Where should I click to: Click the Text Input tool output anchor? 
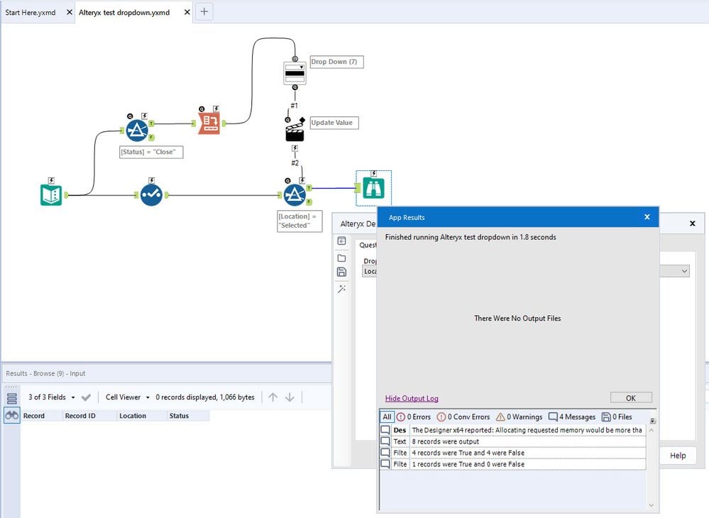pos(66,195)
